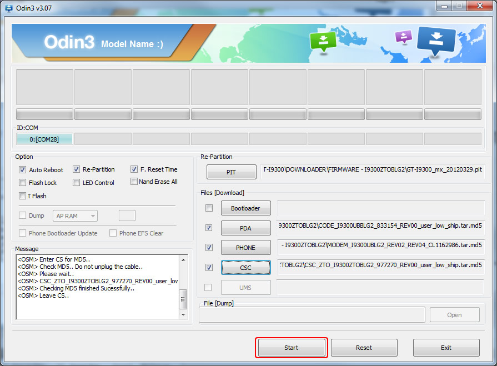497x366 pixels.
Task: Click the empty Bootloader file path field
Action: coord(381,208)
